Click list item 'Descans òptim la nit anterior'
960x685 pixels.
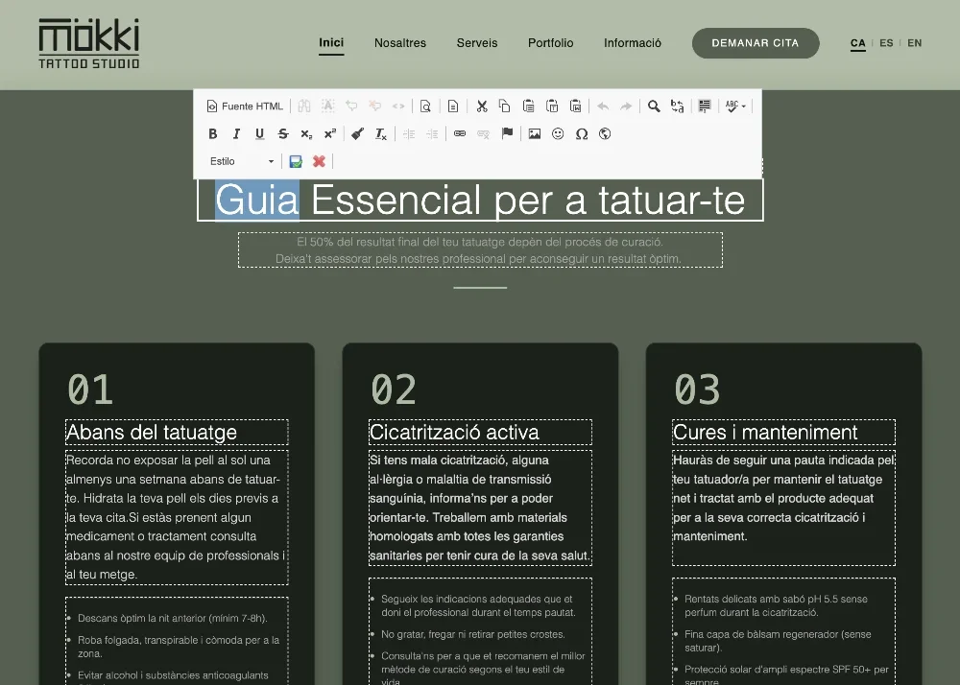(173, 619)
